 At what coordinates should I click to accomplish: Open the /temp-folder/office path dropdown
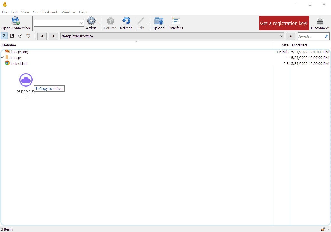pos(281,36)
